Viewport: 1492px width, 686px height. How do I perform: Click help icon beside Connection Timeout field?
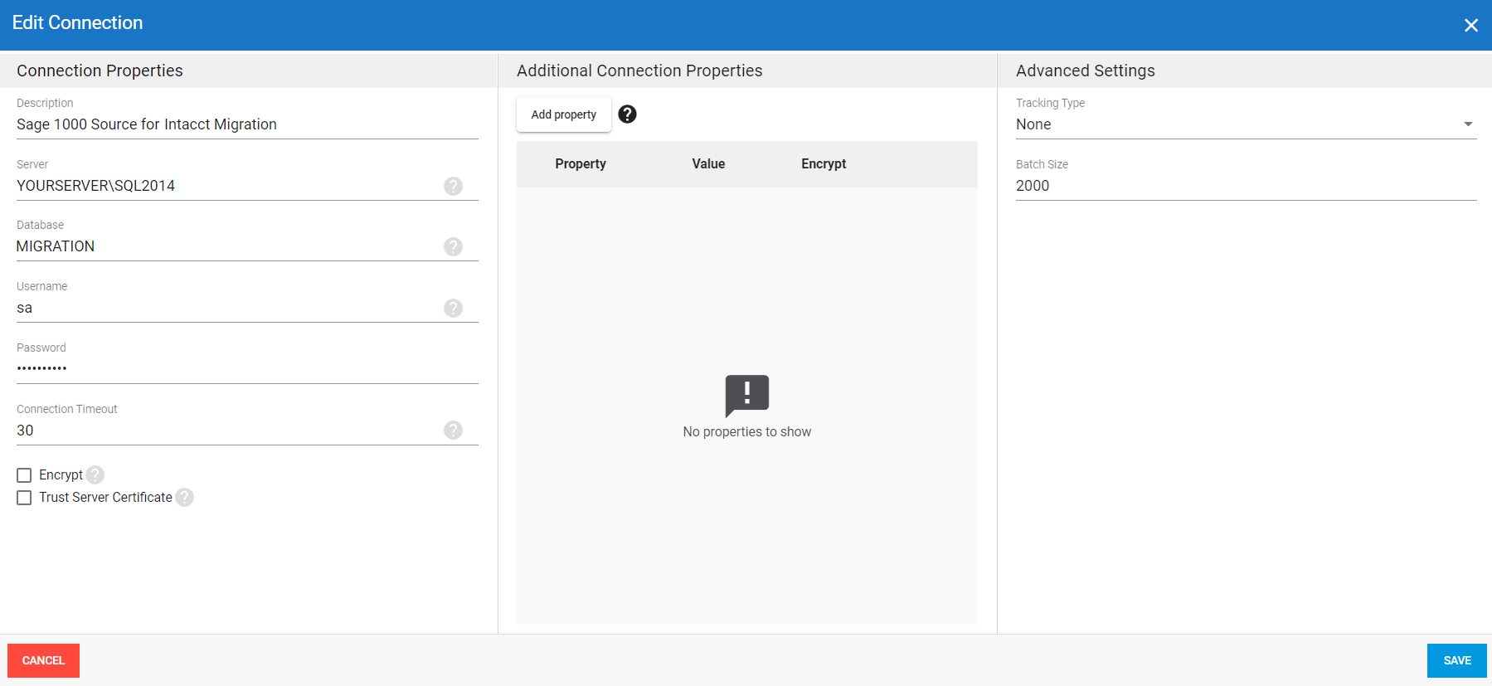tap(453, 430)
